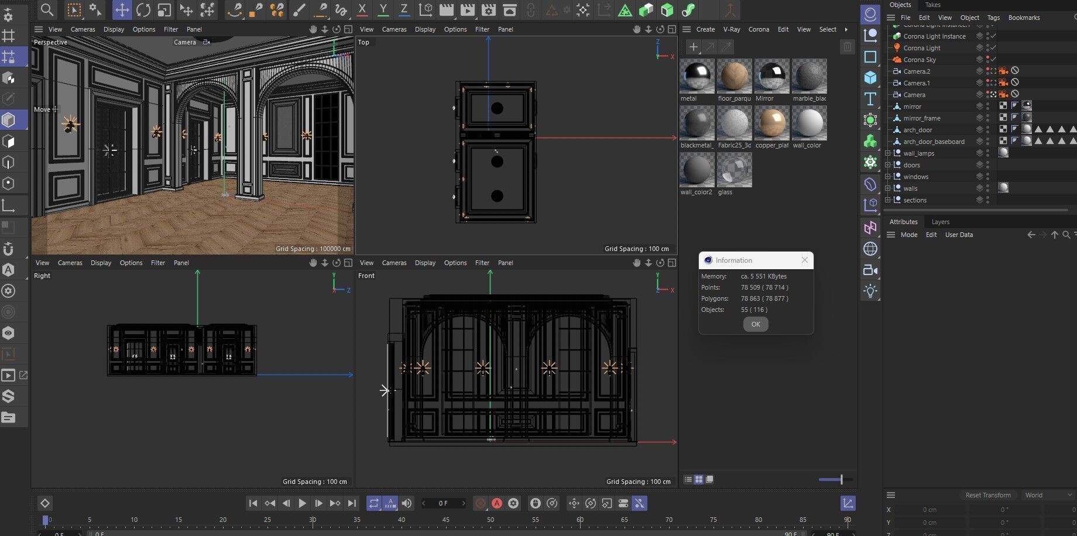Adjust the material preview size slider
The height and width of the screenshot is (536, 1077).
point(835,480)
